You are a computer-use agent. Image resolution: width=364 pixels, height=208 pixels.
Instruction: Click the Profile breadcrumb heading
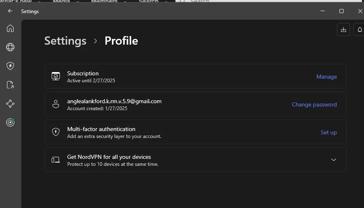pyautogui.click(x=121, y=41)
